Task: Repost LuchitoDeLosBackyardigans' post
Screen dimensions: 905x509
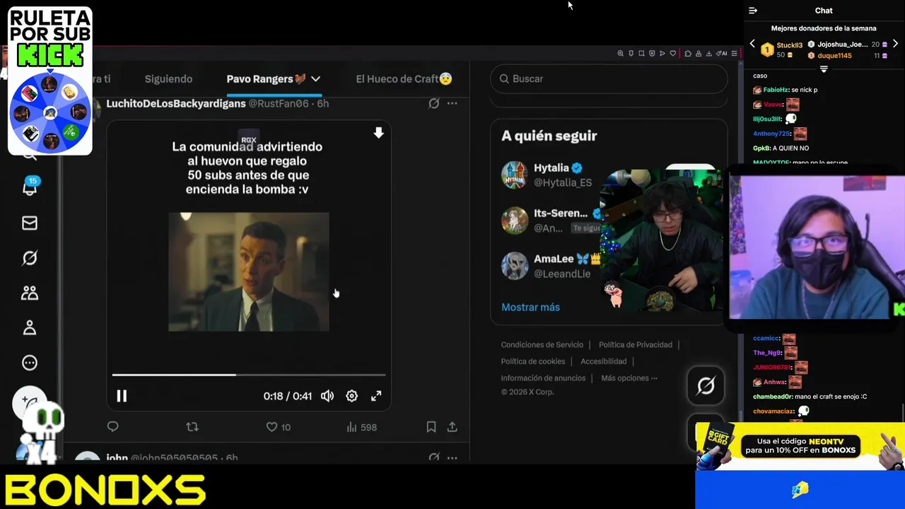Action: coord(192,426)
